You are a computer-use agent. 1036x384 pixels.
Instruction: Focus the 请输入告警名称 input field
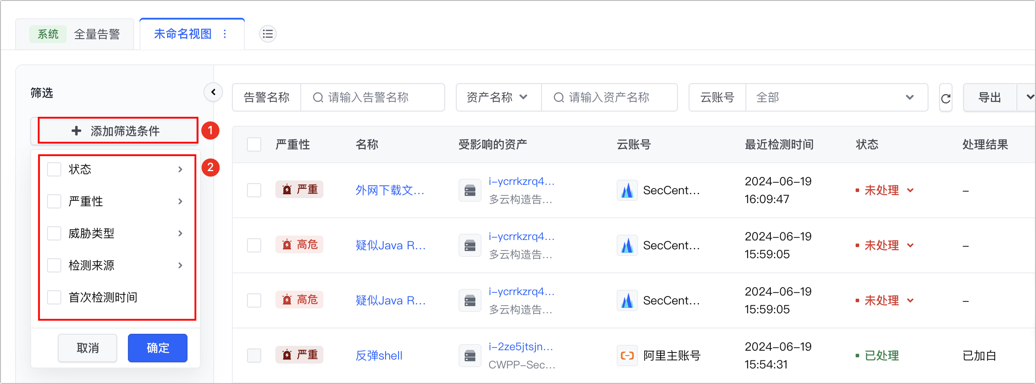pyautogui.click(x=372, y=97)
